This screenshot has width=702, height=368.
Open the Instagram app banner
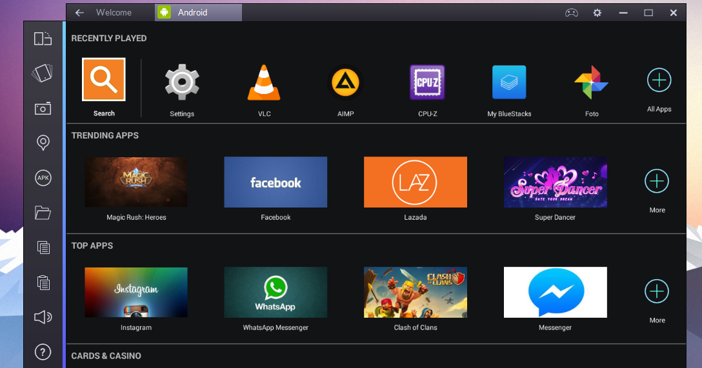point(136,293)
